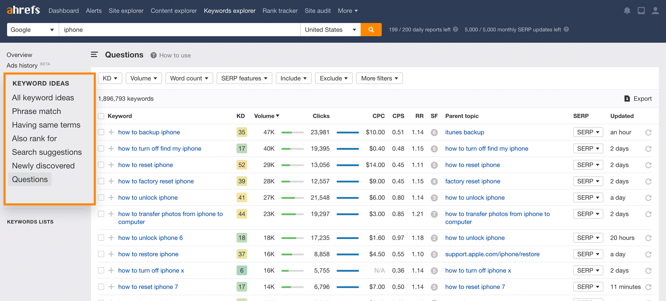
Task: Add 'how to restore iphone' with plus icon
Action: pos(111,254)
